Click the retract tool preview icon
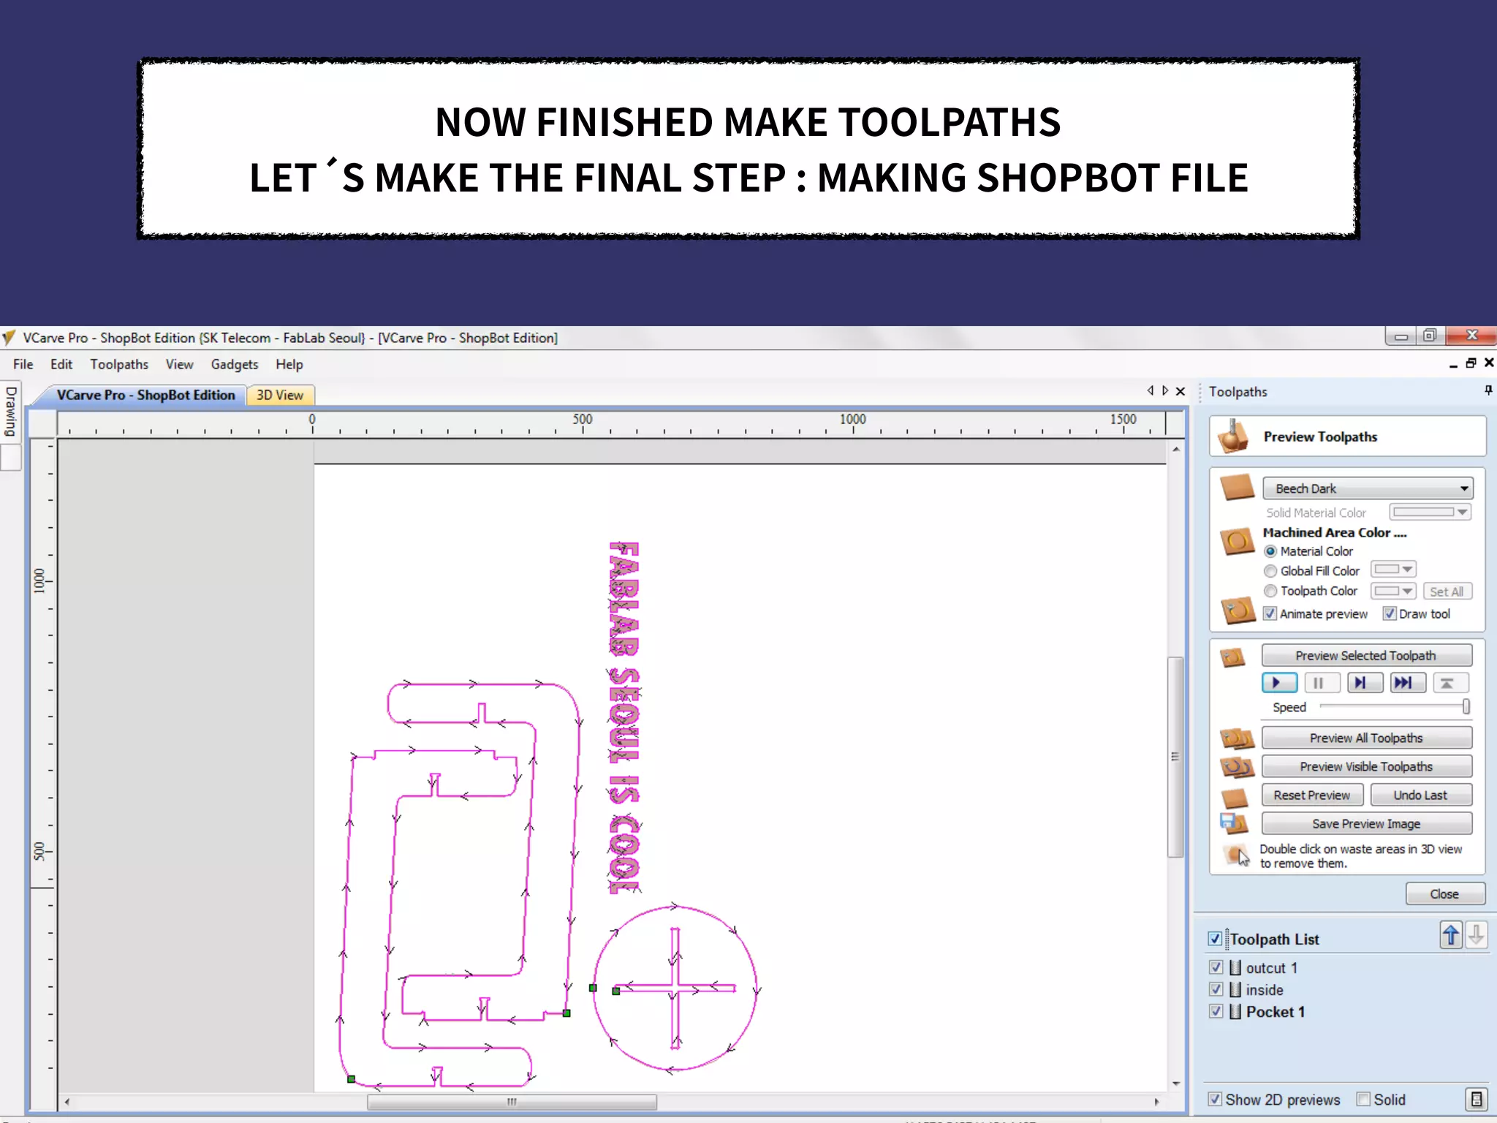The width and height of the screenshot is (1497, 1123). [x=1449, y=683]
